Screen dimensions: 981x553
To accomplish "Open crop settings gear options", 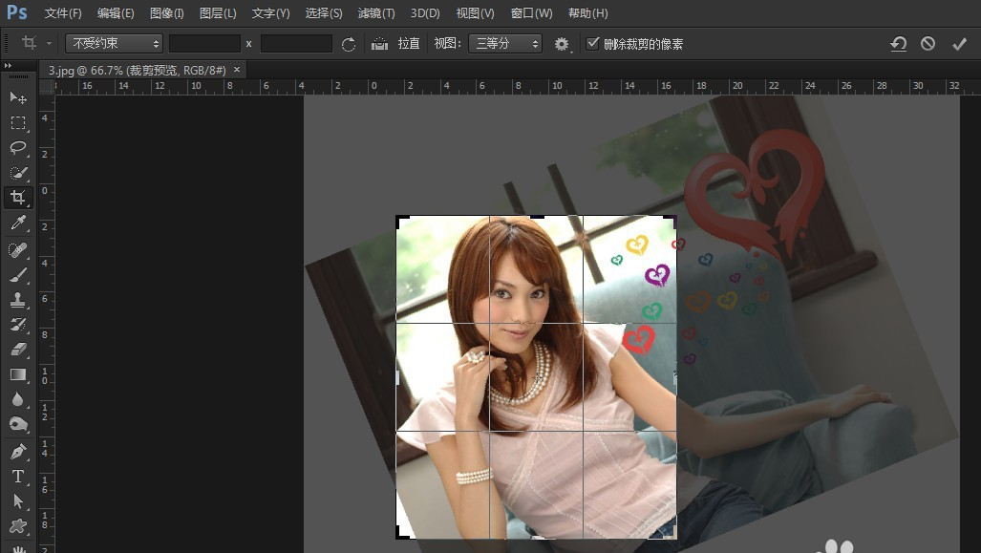I will (562, 44).
